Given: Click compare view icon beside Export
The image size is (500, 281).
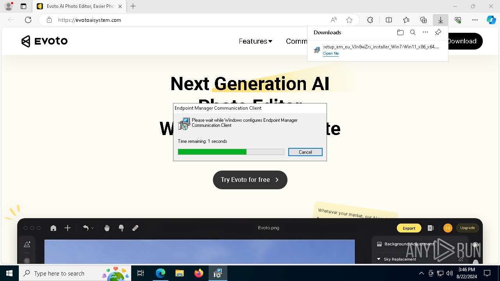Looking at the screenshot, I should 430,228.
